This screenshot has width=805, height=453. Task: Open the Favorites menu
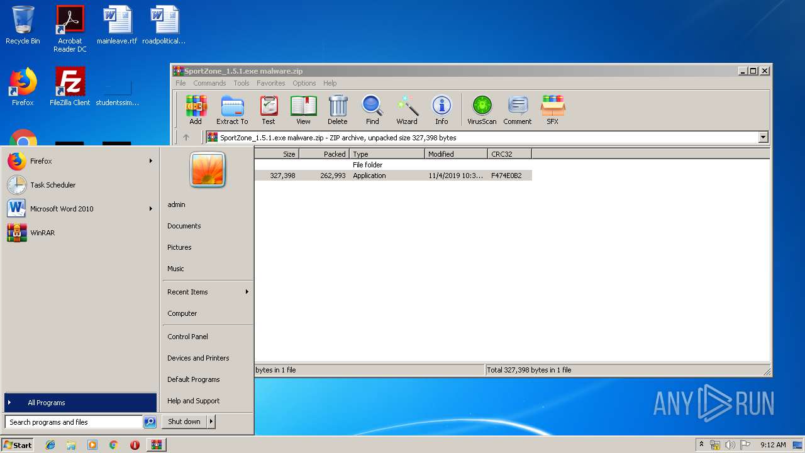click(271, 83)
